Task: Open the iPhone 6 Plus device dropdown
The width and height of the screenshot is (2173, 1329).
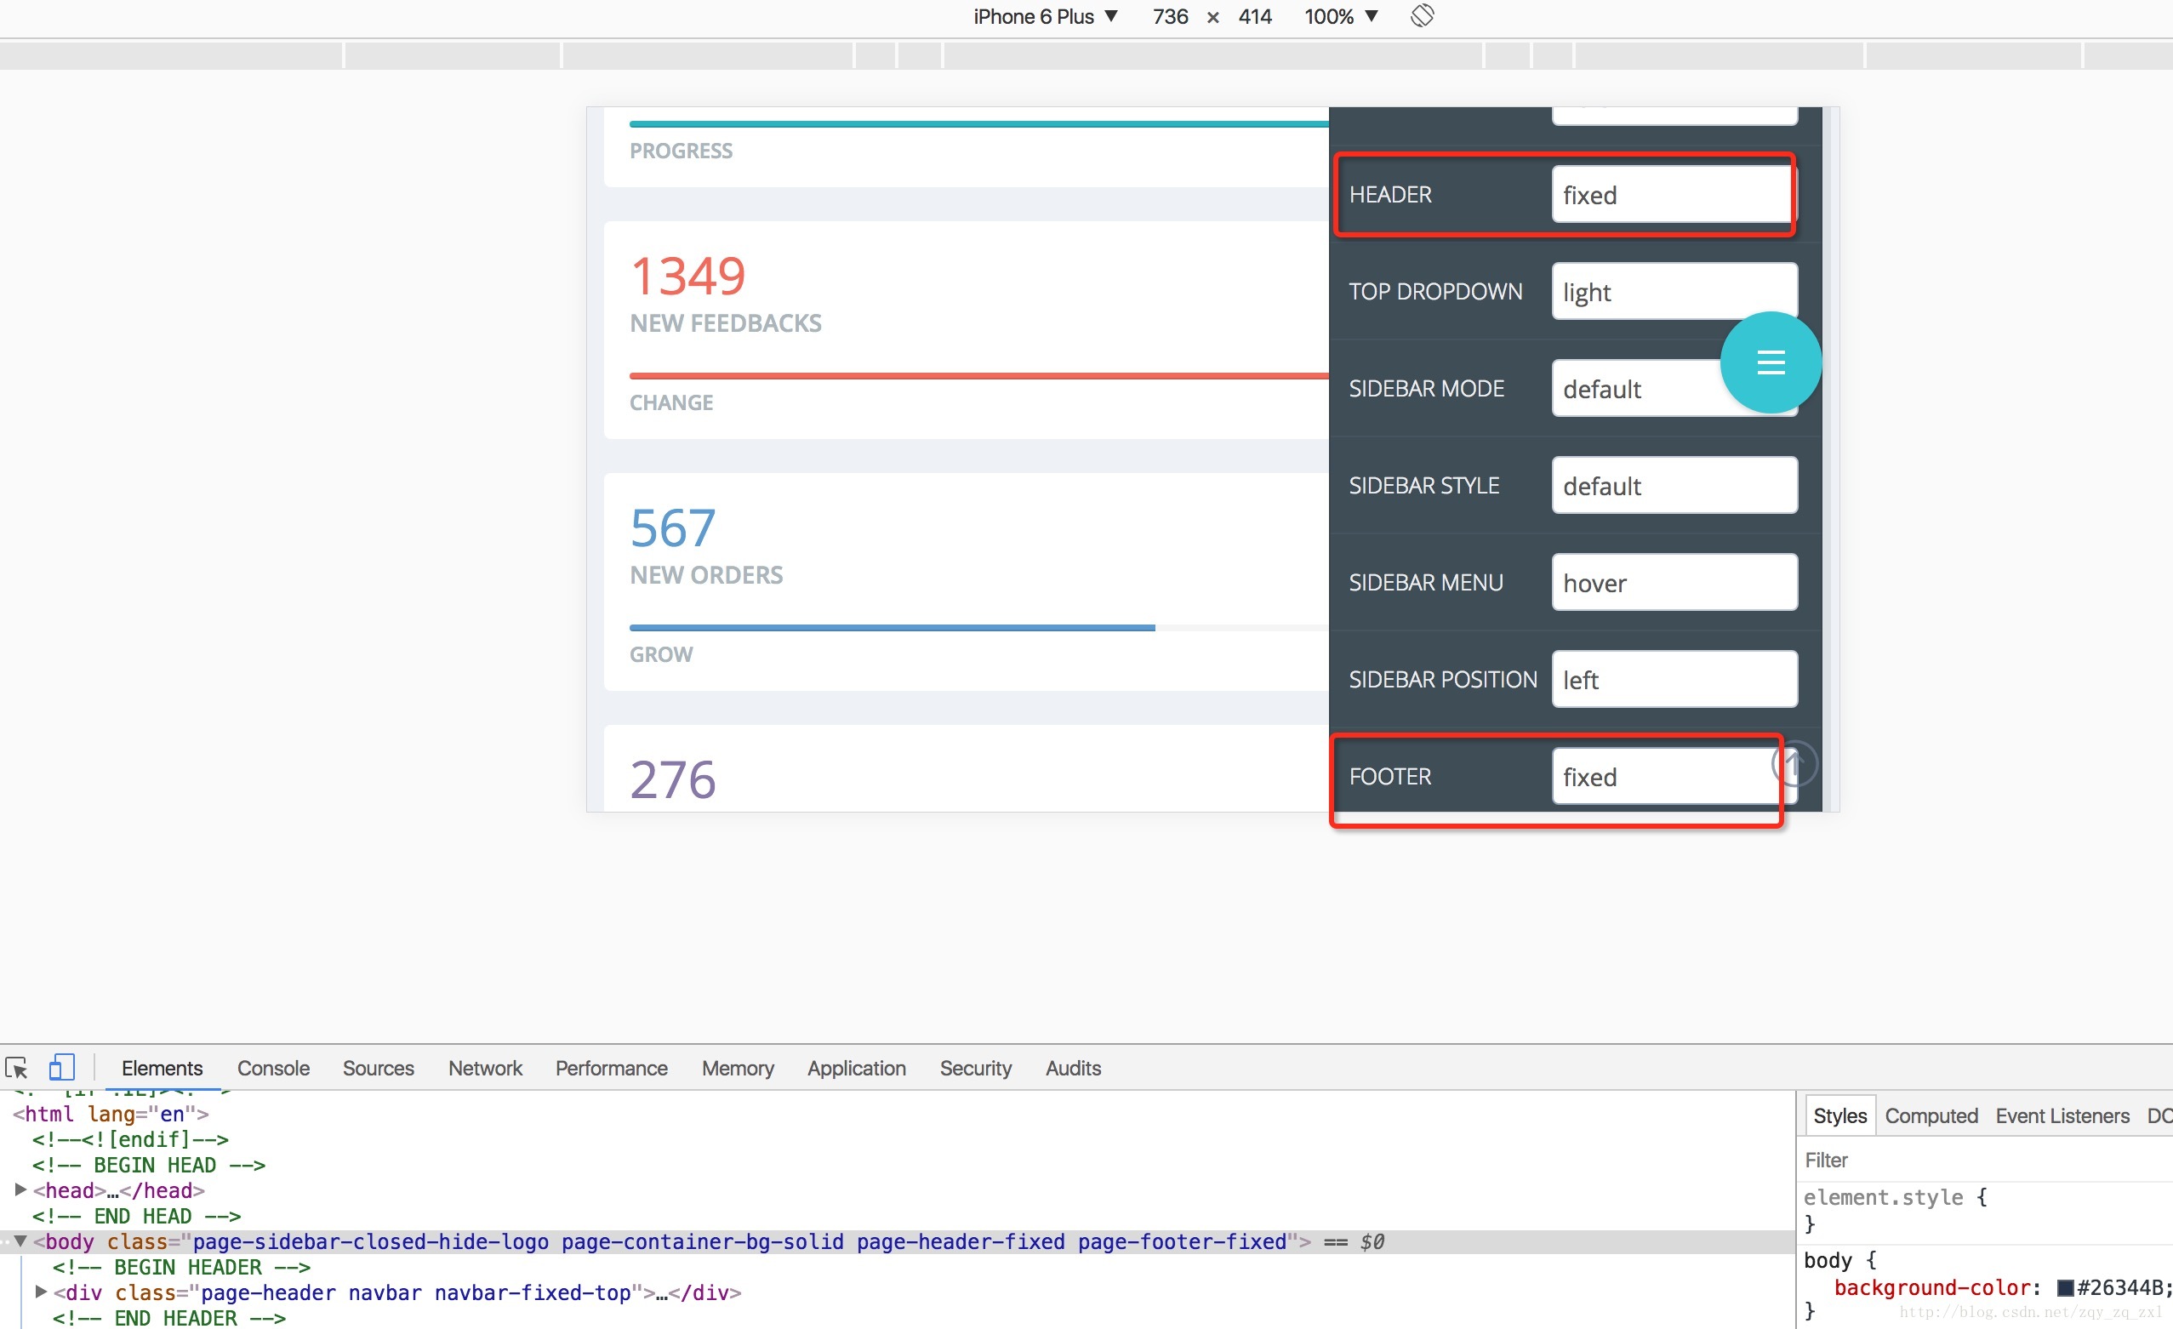Action: point(1045,17)
